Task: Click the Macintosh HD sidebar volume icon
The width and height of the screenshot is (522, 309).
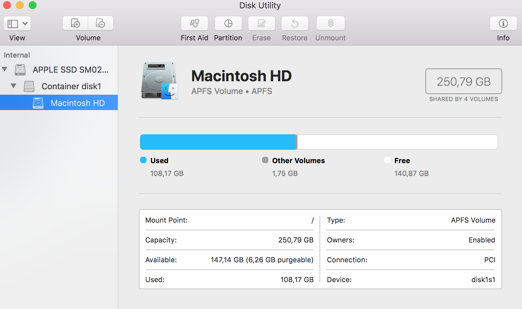Action: [38, 103]
